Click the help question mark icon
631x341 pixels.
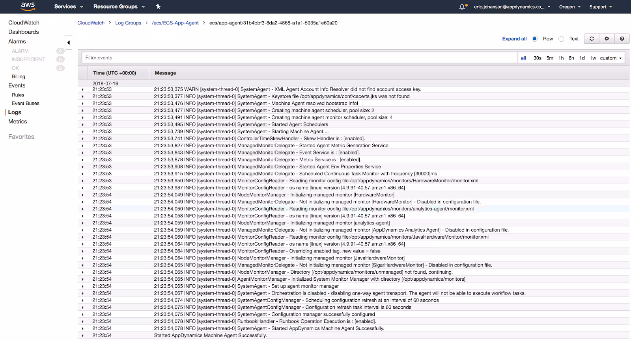622,39
